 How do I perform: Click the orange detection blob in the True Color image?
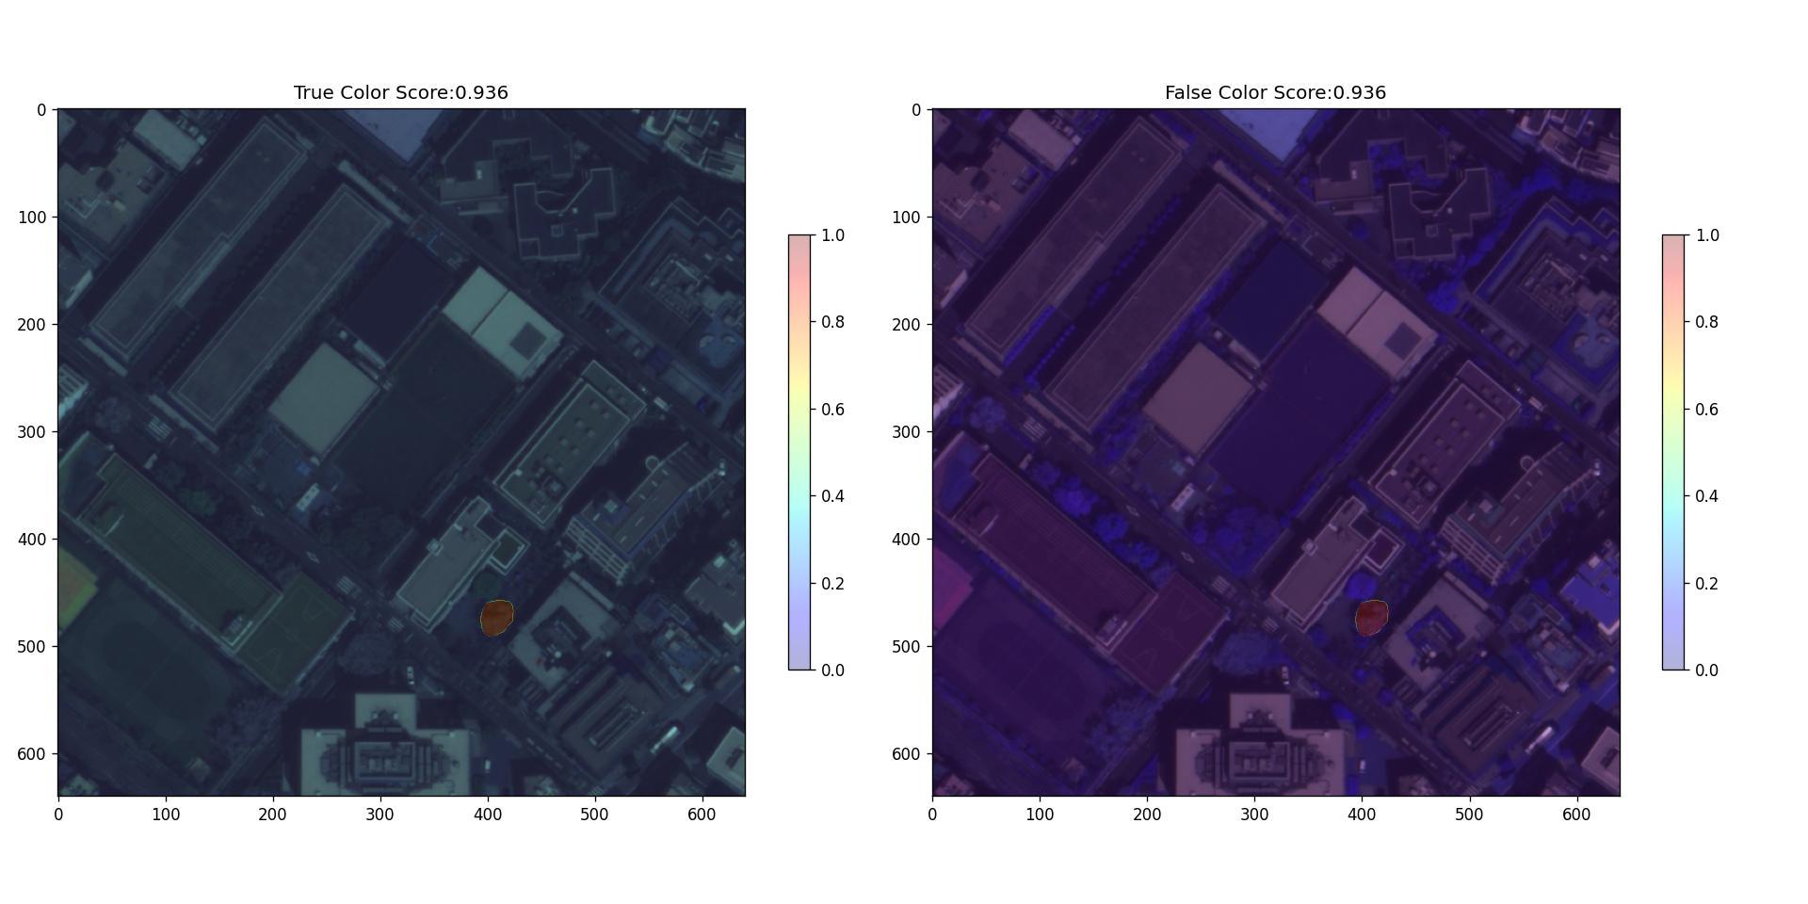(x=496, y=618)
